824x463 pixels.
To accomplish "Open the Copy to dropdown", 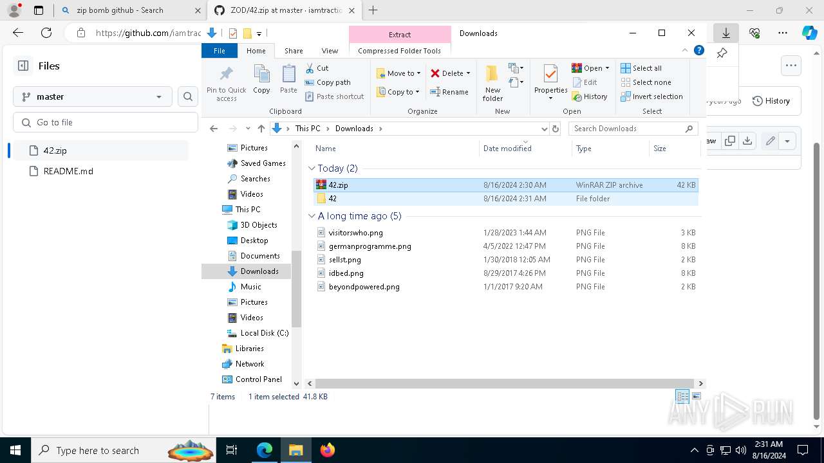I will coord(398,92).
